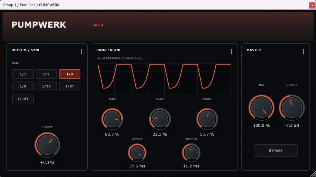The height and width of the screenshot is (177, 316).
Task: Click the Pump Engine panel indicator light
Action: coord(232,52)
